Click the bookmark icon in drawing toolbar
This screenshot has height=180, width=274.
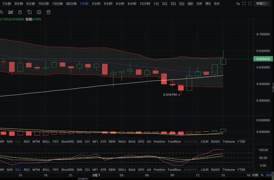30,13
